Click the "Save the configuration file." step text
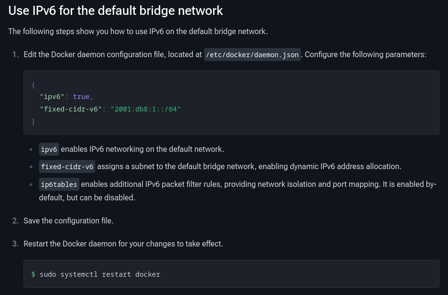Screen dimensions: 448x295 (x=68, y=221)
